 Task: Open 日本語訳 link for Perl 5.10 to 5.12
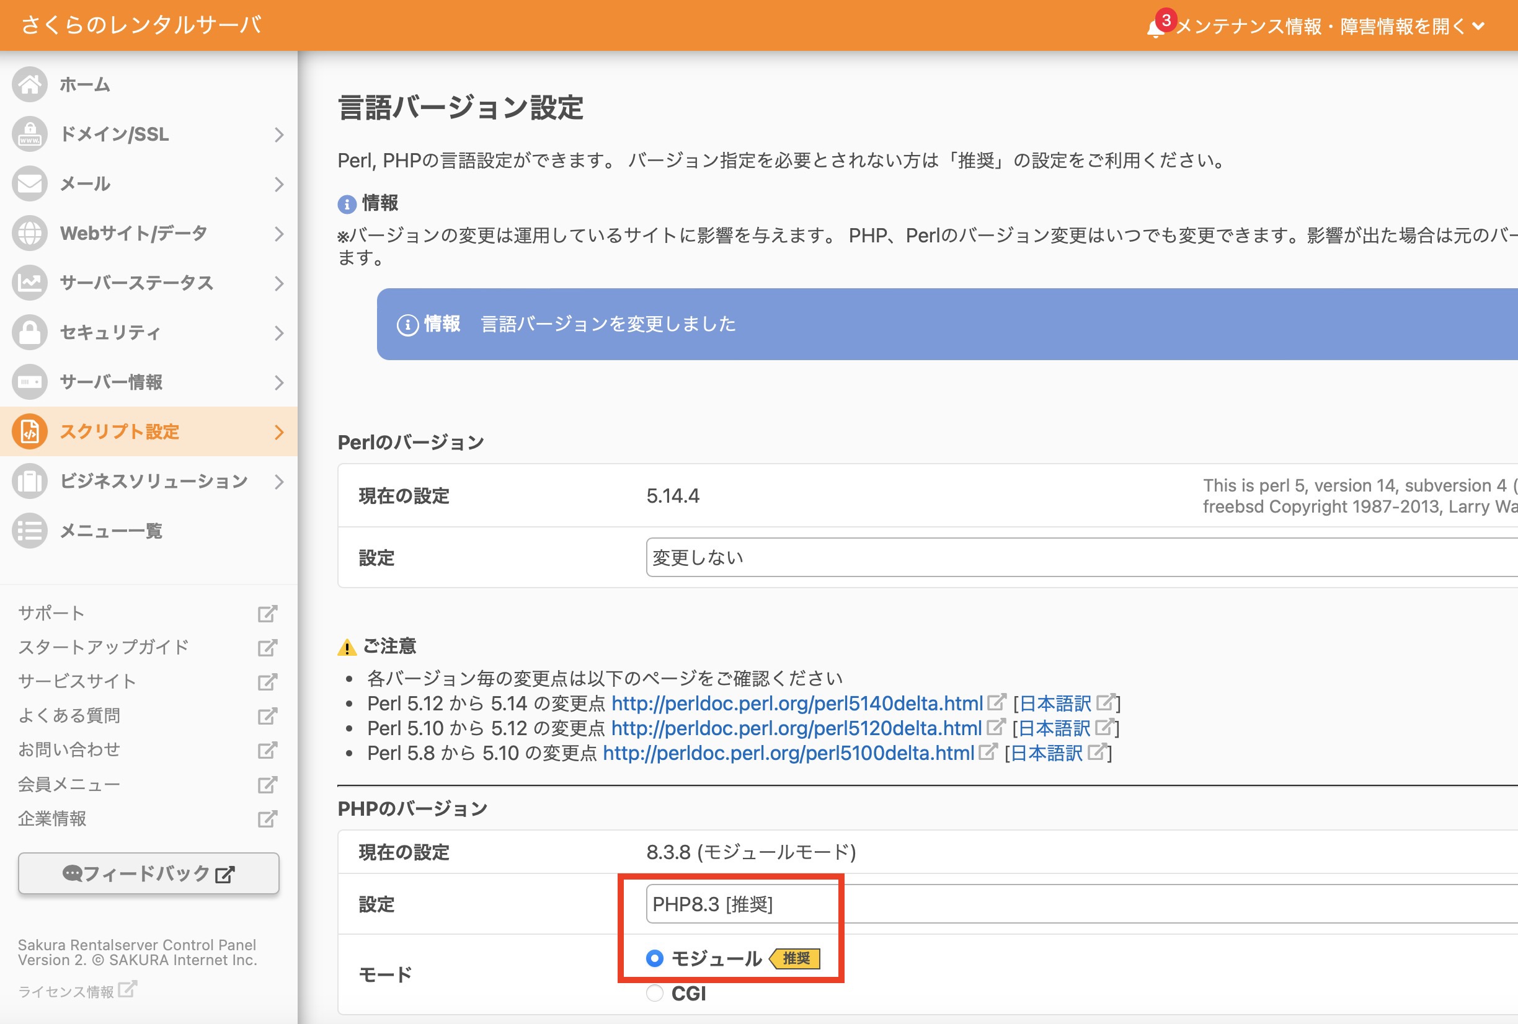click(1054, 728)
